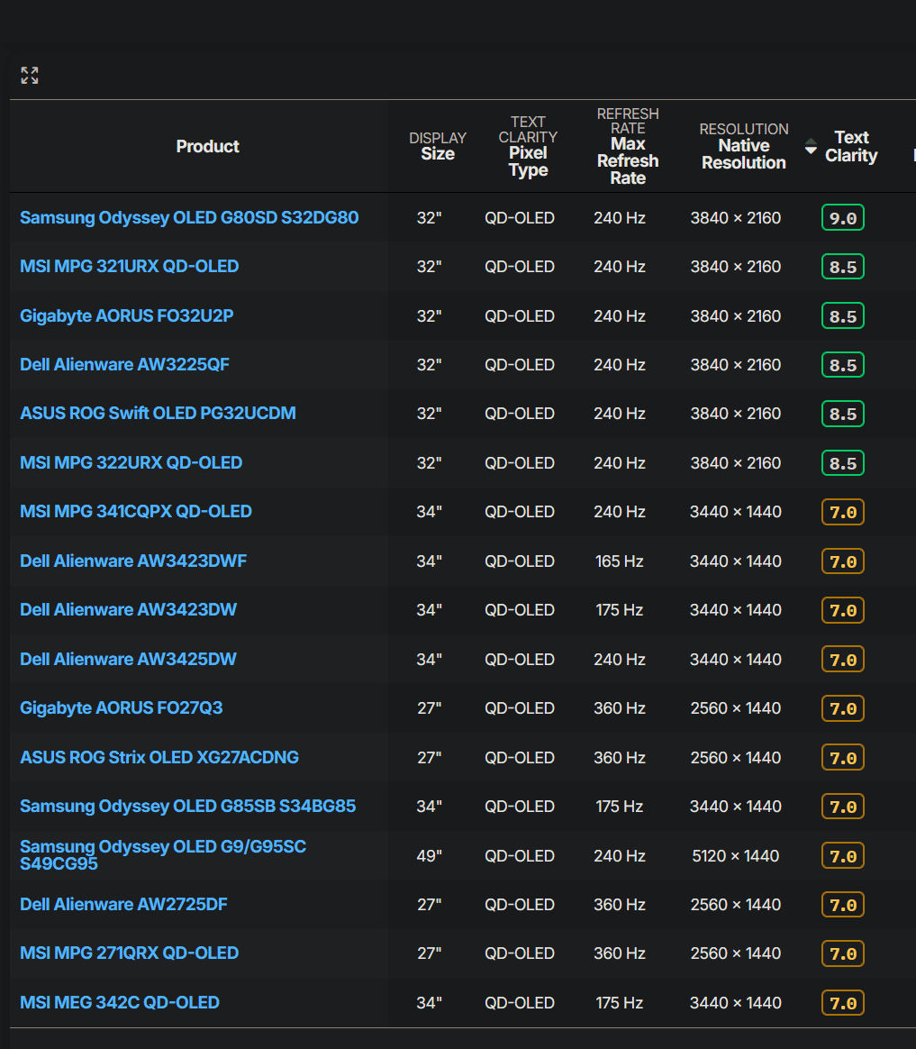Viewport: 916px width, 1049px height.
Task: Click the MSI MPG 341CQPX QD-OLED link
Action: [136, 511]
